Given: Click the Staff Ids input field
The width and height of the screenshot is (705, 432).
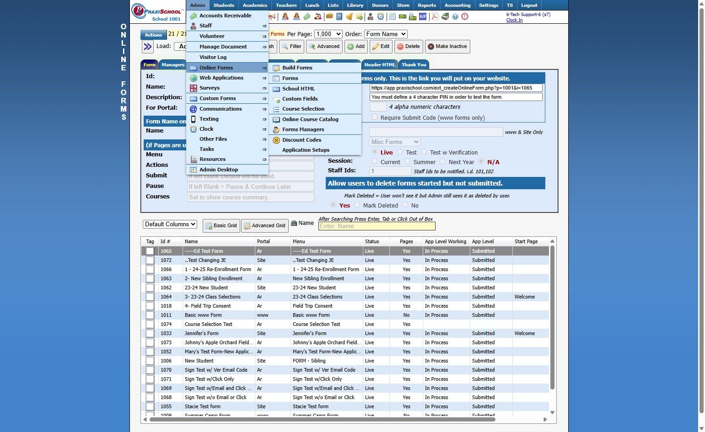Looking at the screenshot, I should (x=390, y=171).
